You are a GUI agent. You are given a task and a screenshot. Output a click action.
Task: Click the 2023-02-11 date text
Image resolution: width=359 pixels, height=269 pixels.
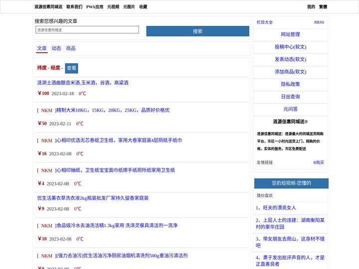[60, 124]
